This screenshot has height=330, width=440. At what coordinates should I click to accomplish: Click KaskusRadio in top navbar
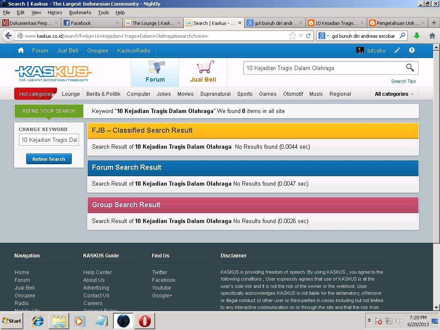click(134, 51)
